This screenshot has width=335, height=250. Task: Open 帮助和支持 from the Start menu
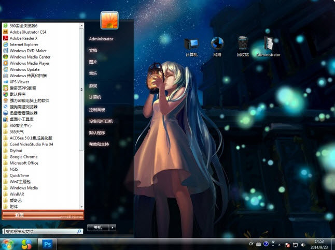pyautogui.click(x=99, y=144)
